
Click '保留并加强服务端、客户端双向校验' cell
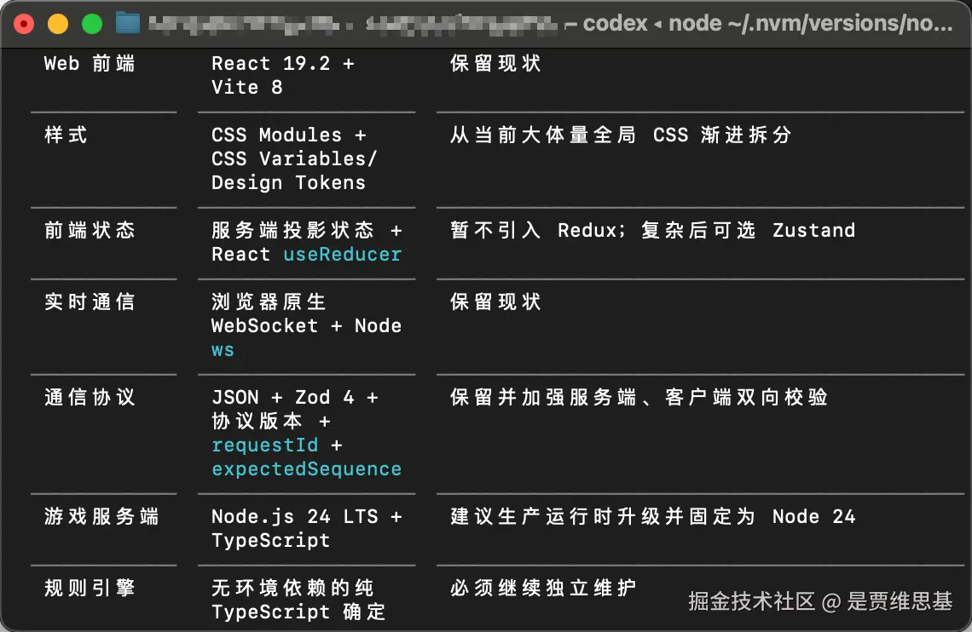point(639,398)
